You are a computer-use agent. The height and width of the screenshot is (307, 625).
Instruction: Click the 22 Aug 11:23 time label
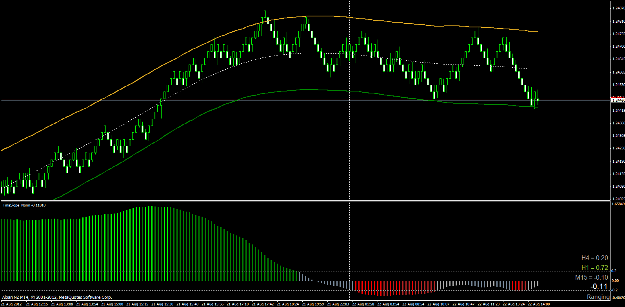(489, 304)
